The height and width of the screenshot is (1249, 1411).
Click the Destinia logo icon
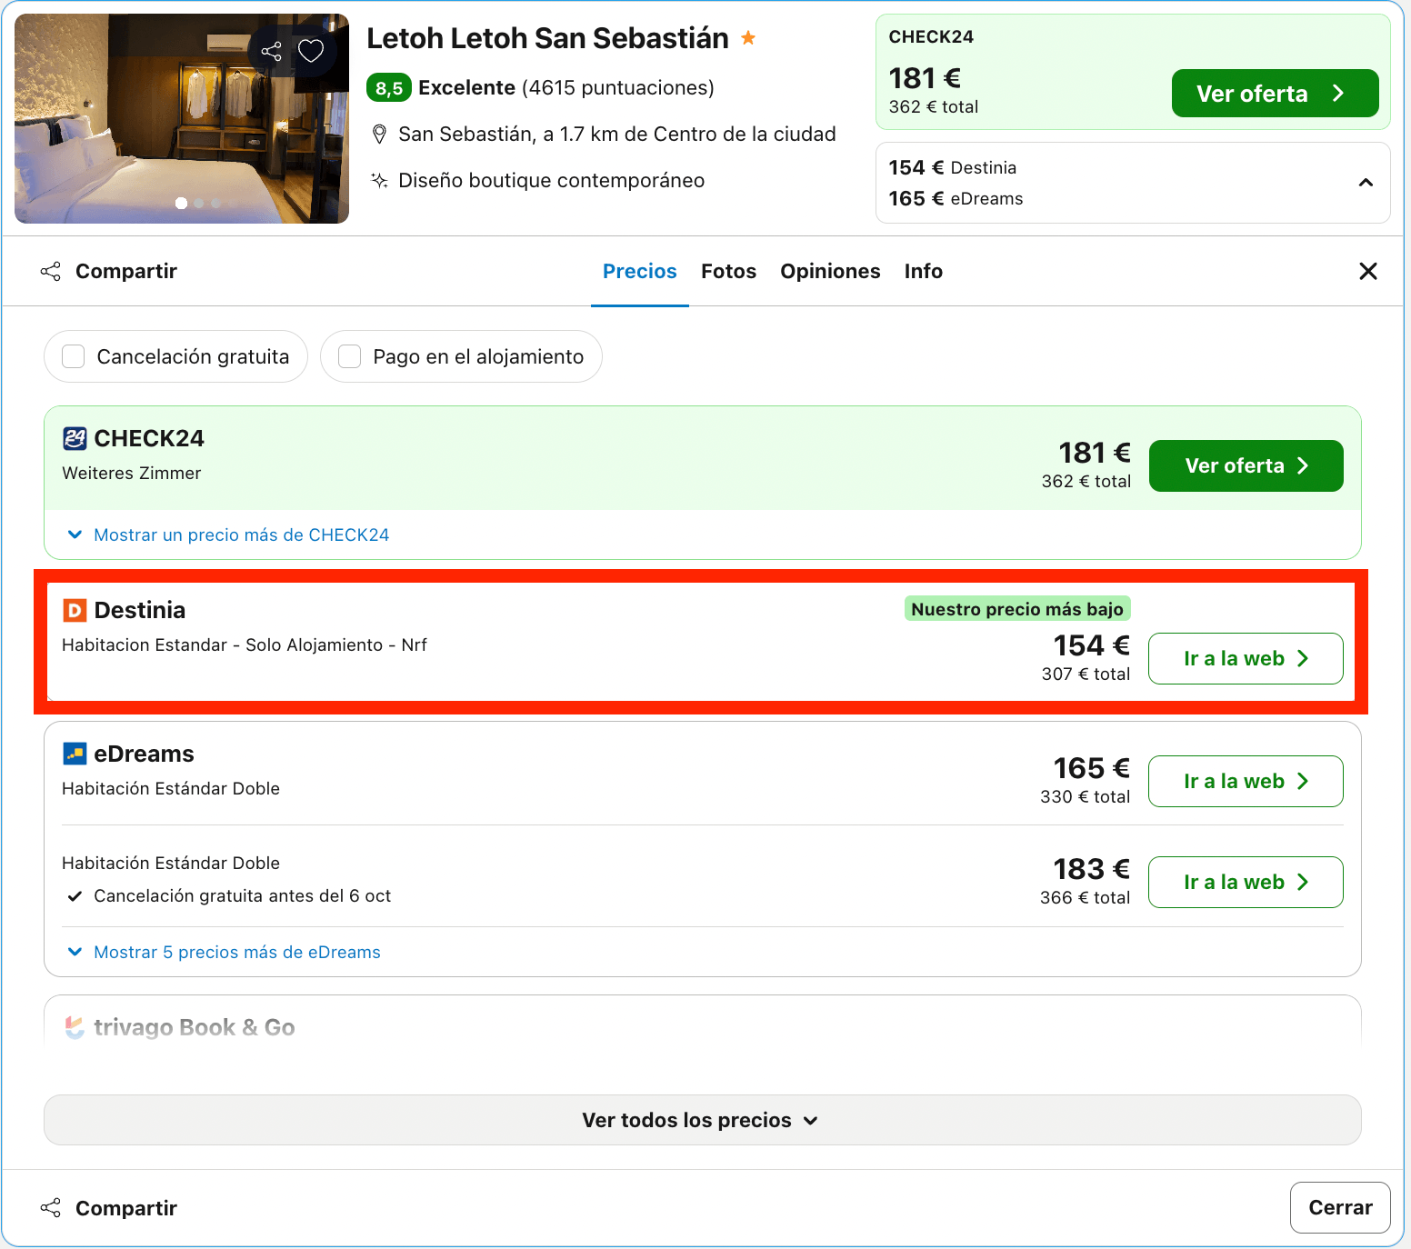pos(75,610)
